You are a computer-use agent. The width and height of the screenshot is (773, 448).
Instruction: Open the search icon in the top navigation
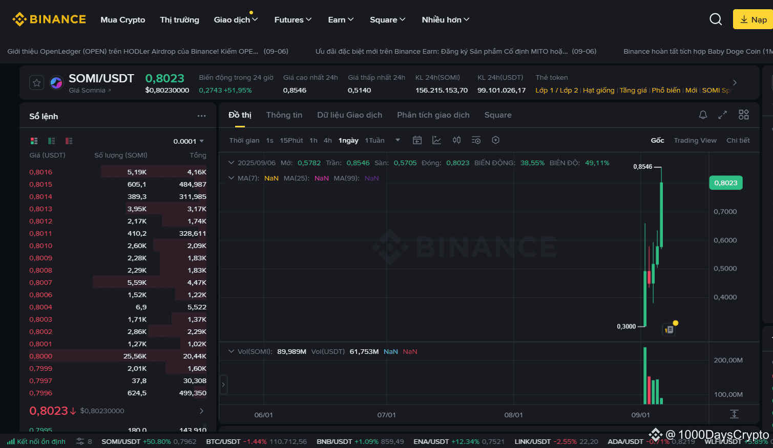click(716, 19)
